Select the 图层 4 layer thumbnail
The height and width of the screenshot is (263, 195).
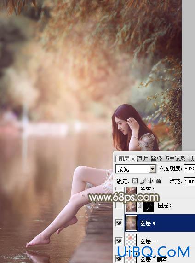point(132,223)
